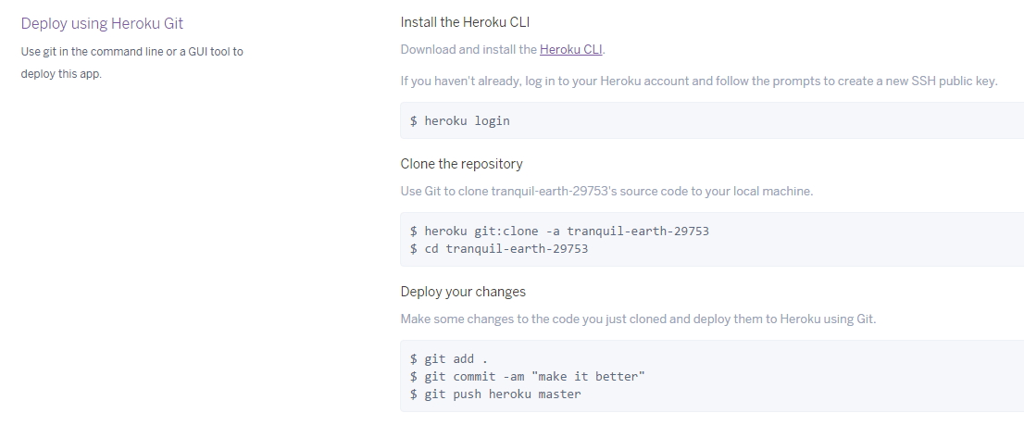The image size is (1024, 438).
Task: Click the SSH public key instruction sentence
Action: pyautogui.click(x=699, y=81)
